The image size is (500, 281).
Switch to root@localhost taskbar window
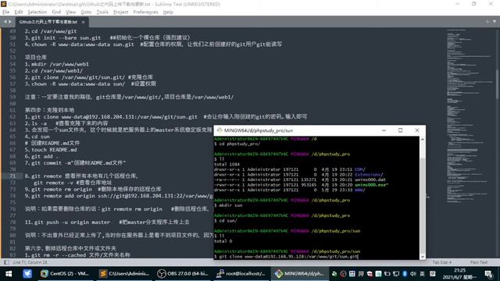[241, 274]
